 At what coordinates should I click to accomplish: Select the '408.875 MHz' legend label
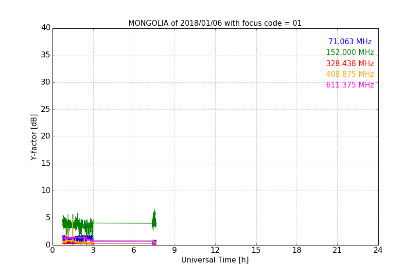[x=350, y=74]
